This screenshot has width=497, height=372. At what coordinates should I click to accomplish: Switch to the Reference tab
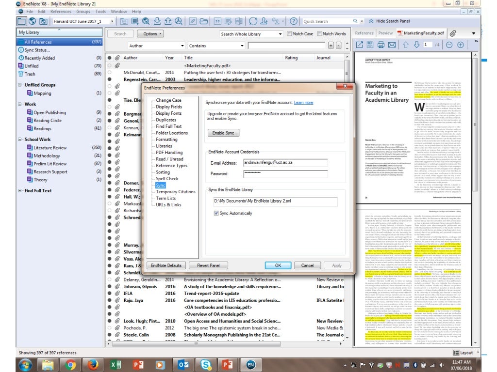tap(364, 33)
